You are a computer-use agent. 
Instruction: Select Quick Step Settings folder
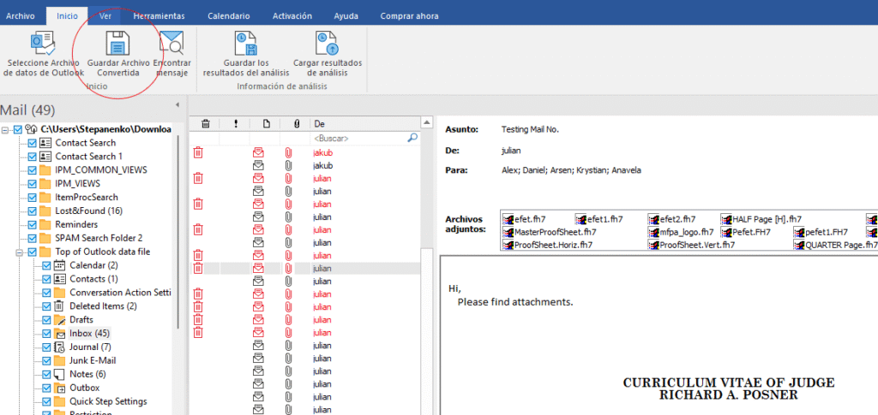pyautogui.click(x=108, y=401)
